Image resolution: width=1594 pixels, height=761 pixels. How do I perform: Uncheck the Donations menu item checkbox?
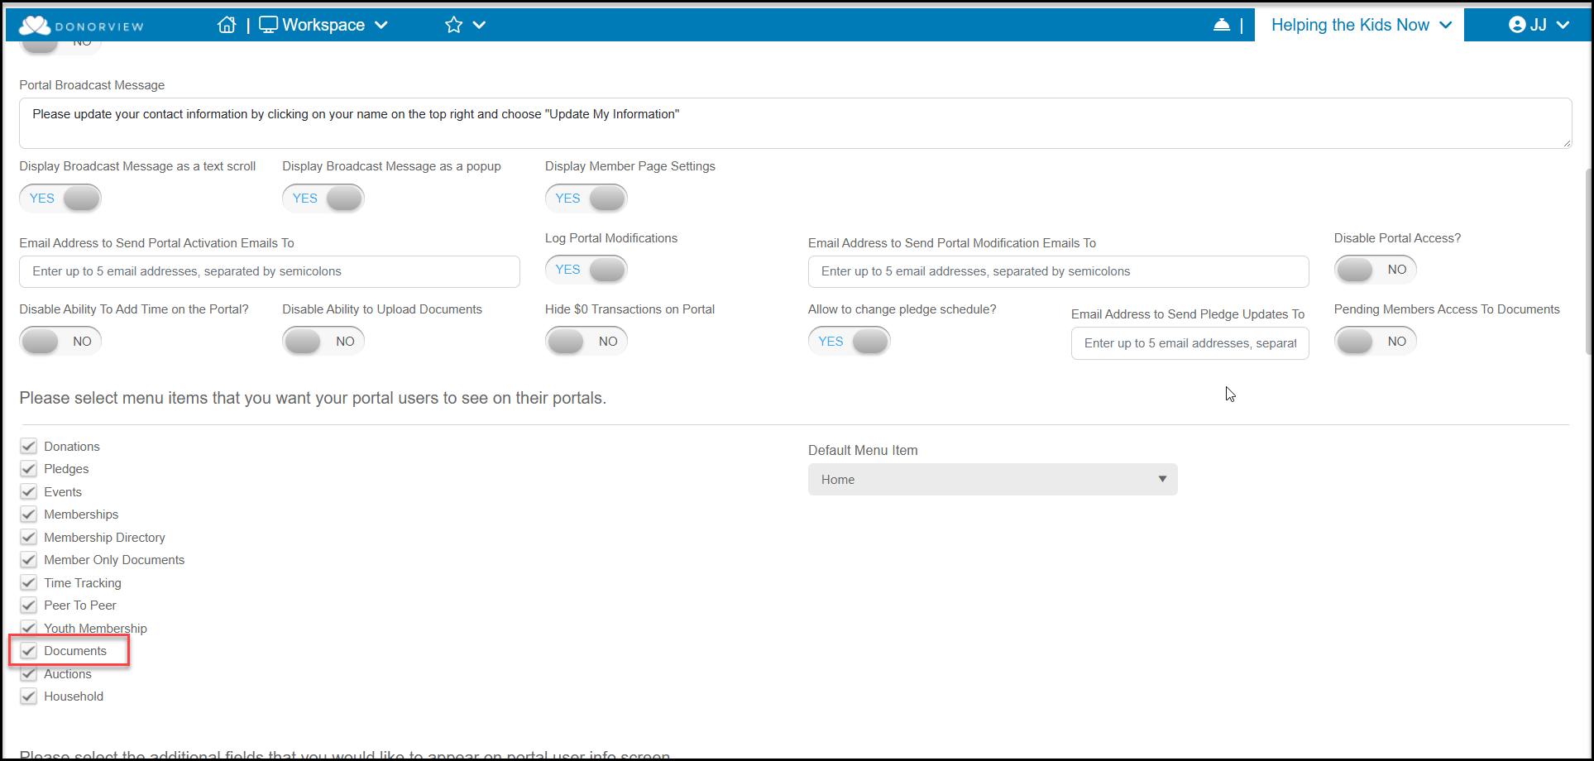[29, 447]
